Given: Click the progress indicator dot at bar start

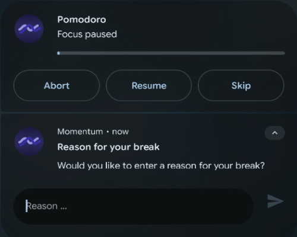Looking at the screenshot, I should tap(59, 53).
